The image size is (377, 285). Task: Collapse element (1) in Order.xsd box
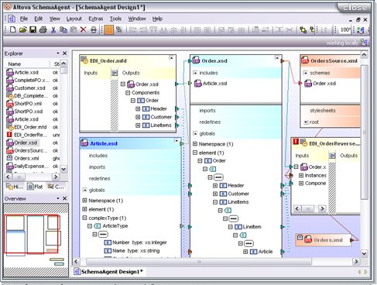(195, 153)
